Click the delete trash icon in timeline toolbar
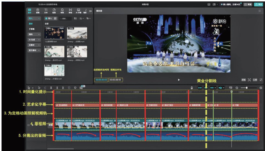This screenshot has width=265, height=151. 69,88
